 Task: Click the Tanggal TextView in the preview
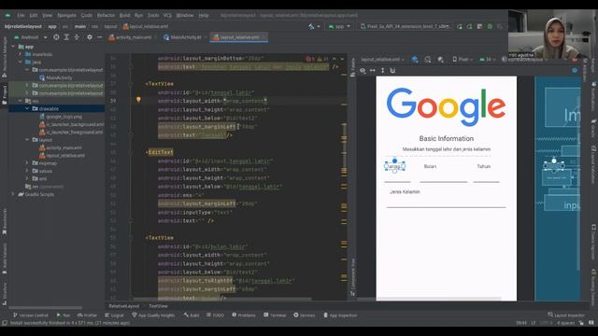click(394, 166)
